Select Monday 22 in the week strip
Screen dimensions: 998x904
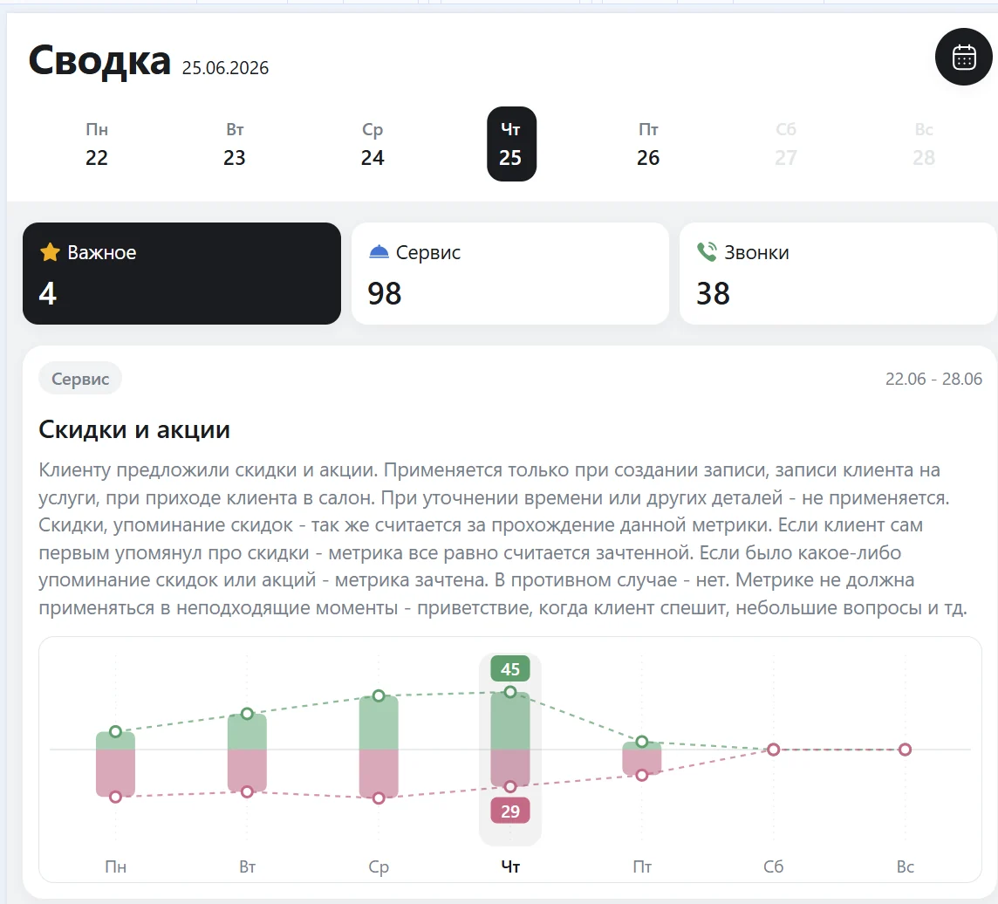(x=97, y=145)
